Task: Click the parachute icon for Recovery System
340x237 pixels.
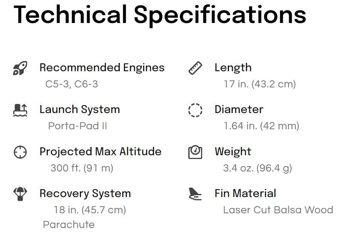Action: pos(20,194)
